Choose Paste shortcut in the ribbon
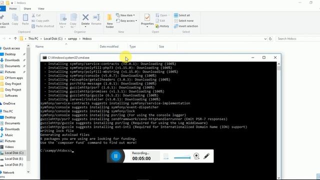The width and height of the screenshot is (320, 180). 43,26
